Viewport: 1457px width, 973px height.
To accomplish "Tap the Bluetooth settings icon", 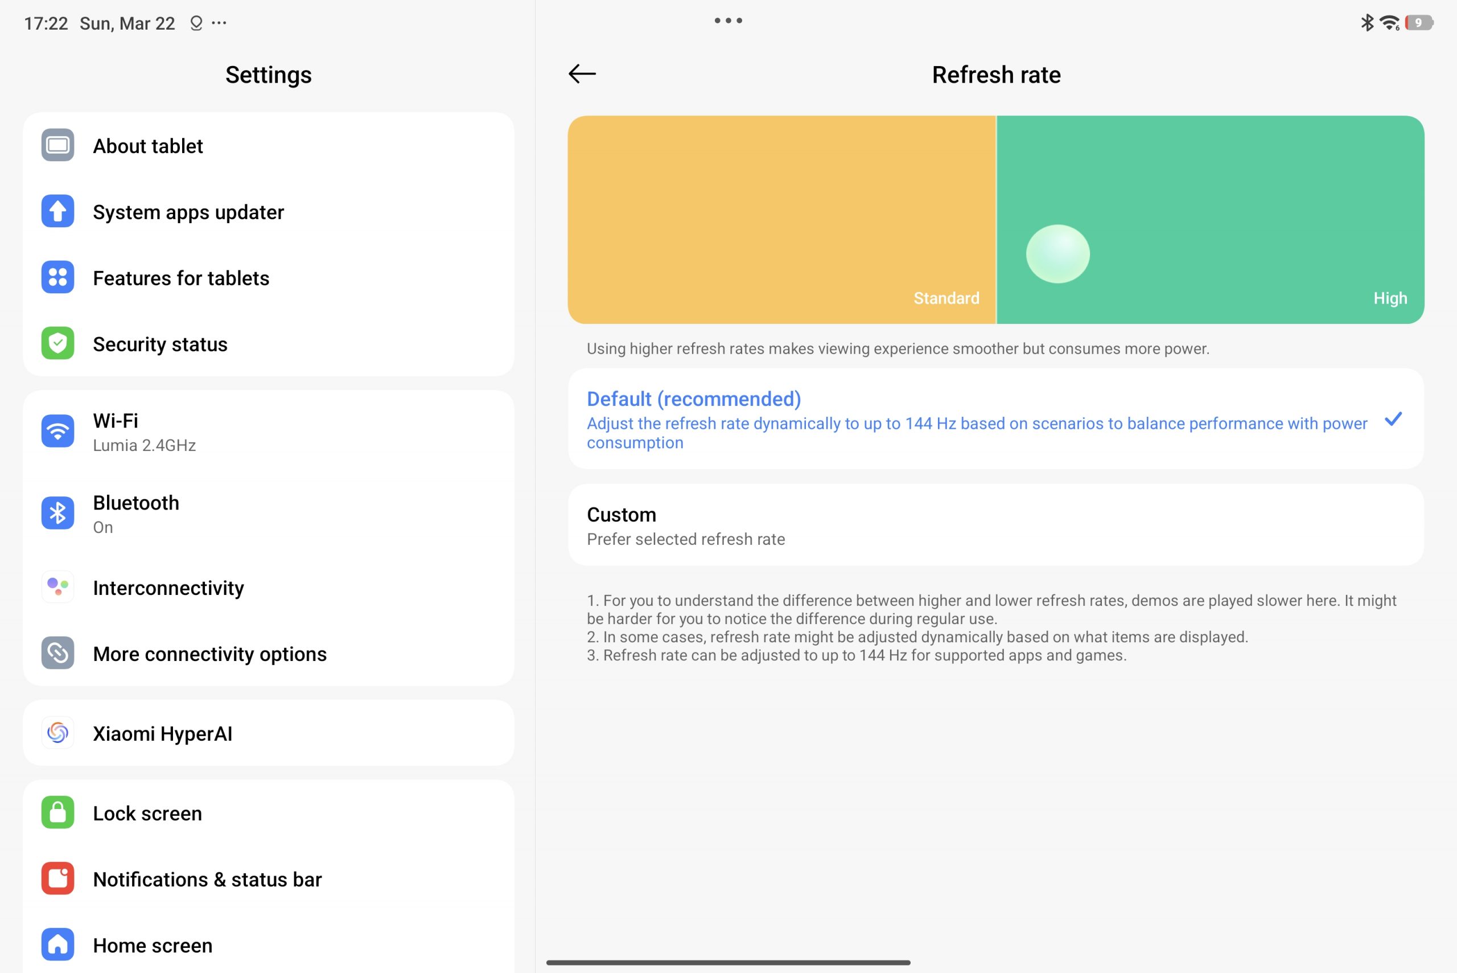I will (57, 513).
